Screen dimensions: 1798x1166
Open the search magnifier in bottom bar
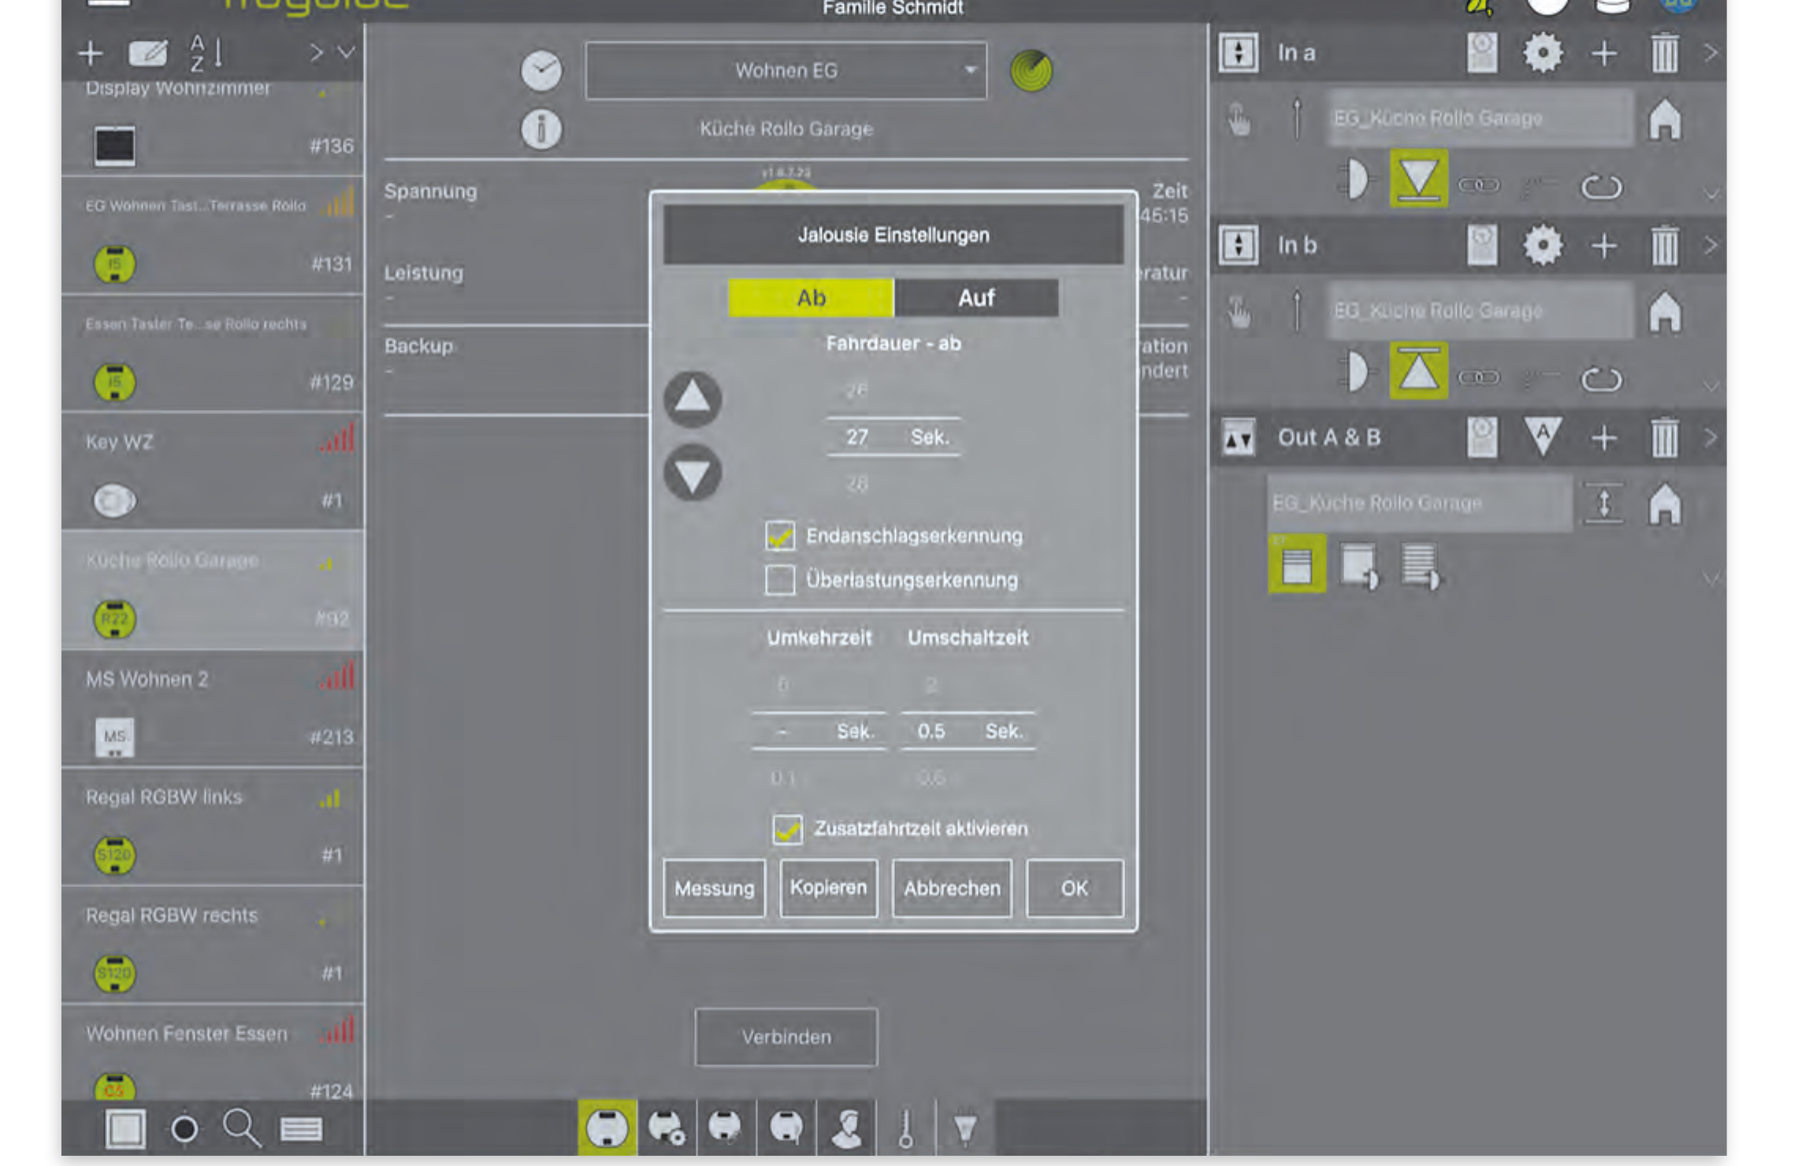click(242, 1128)
